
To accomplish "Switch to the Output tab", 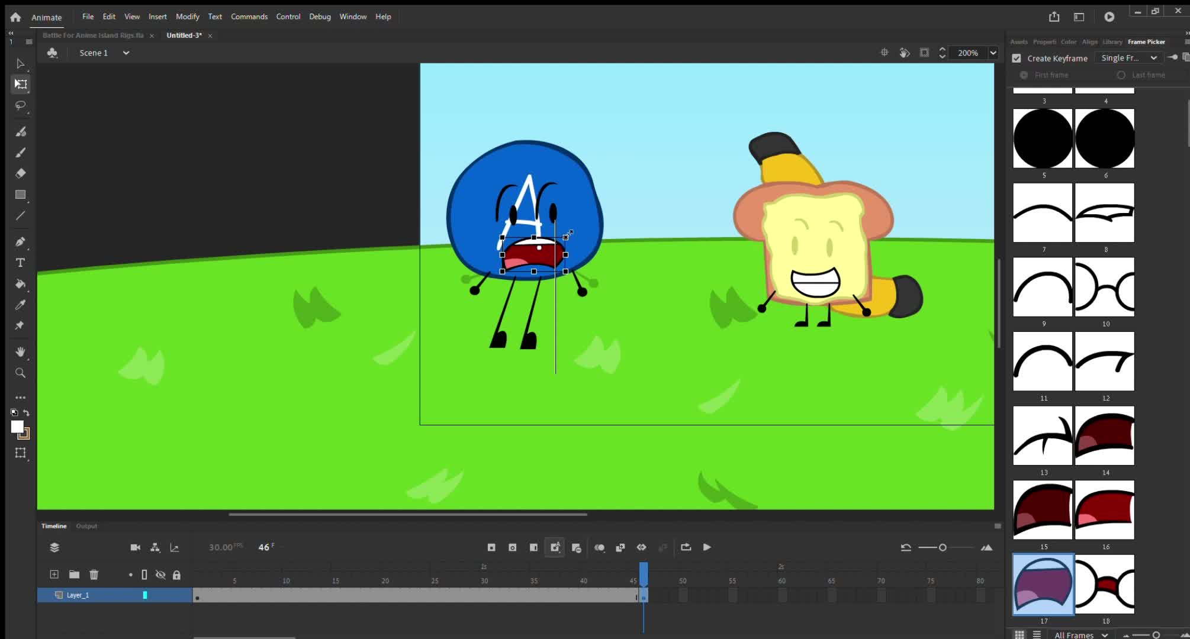I will coord(86,526).
